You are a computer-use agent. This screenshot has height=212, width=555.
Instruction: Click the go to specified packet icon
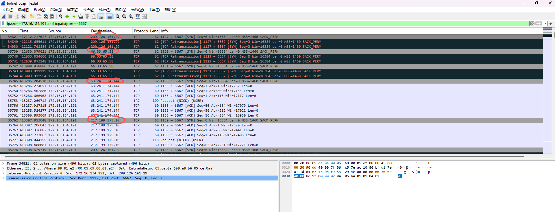coord(81,16)
